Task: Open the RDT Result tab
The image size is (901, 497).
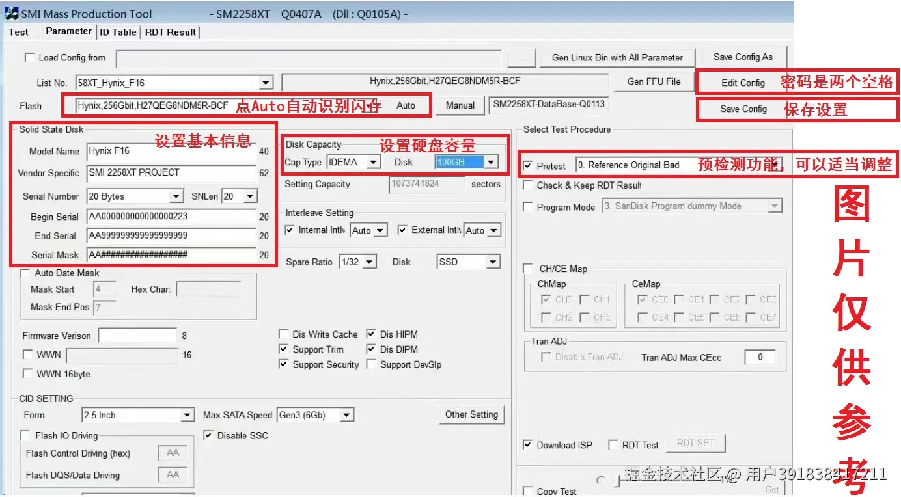Action: (171, 32)
